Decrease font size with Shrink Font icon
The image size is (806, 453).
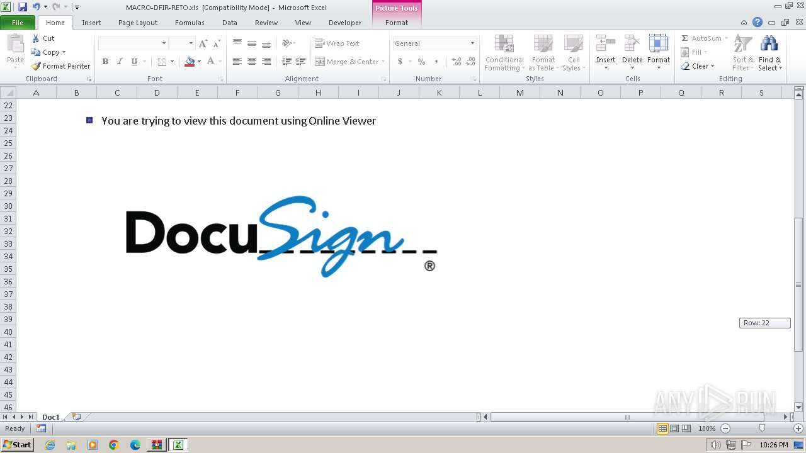click(x=217, y=43)
